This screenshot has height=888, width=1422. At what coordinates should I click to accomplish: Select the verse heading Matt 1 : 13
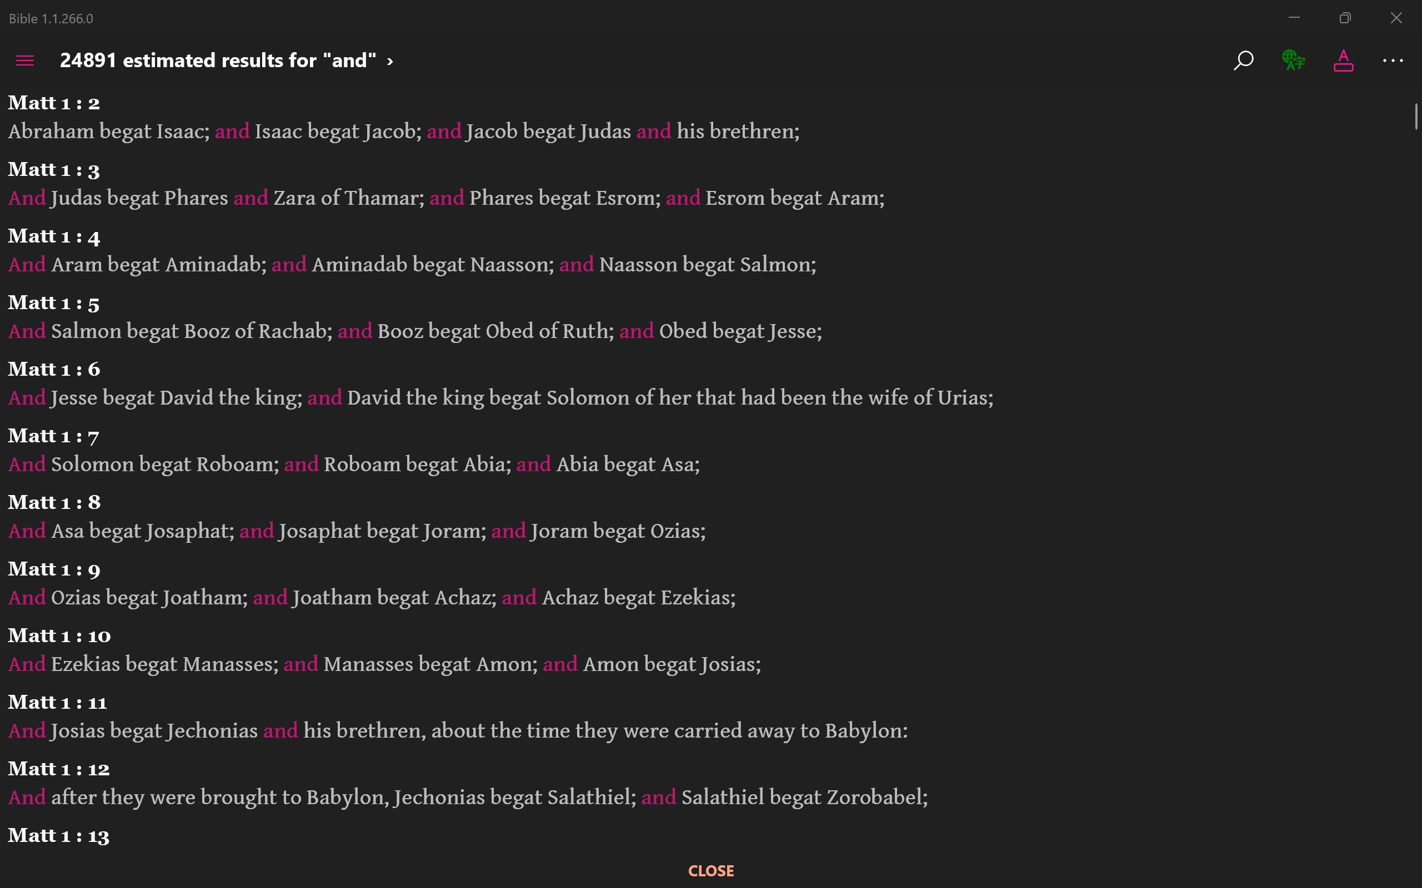point(58,835)
